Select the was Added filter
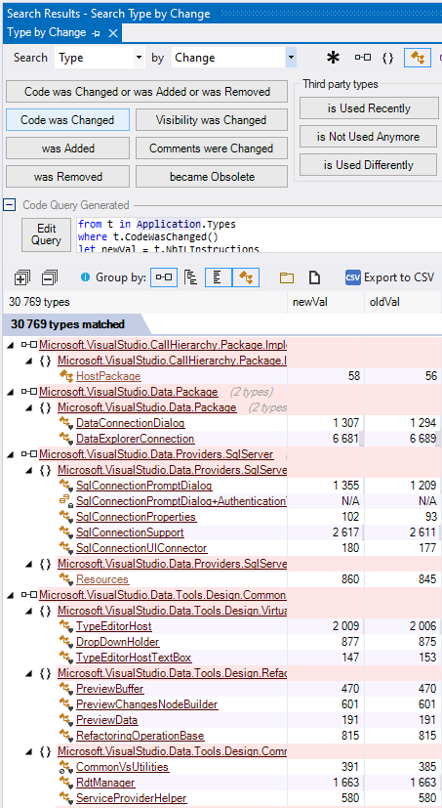This screenshot has width=442, height=808. 67,149
